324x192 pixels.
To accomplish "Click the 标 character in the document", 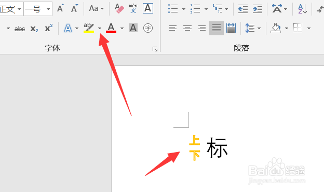I will point(217,148).
